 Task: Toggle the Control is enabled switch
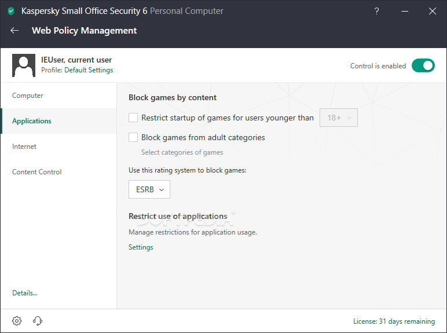[x=423, y=65]
